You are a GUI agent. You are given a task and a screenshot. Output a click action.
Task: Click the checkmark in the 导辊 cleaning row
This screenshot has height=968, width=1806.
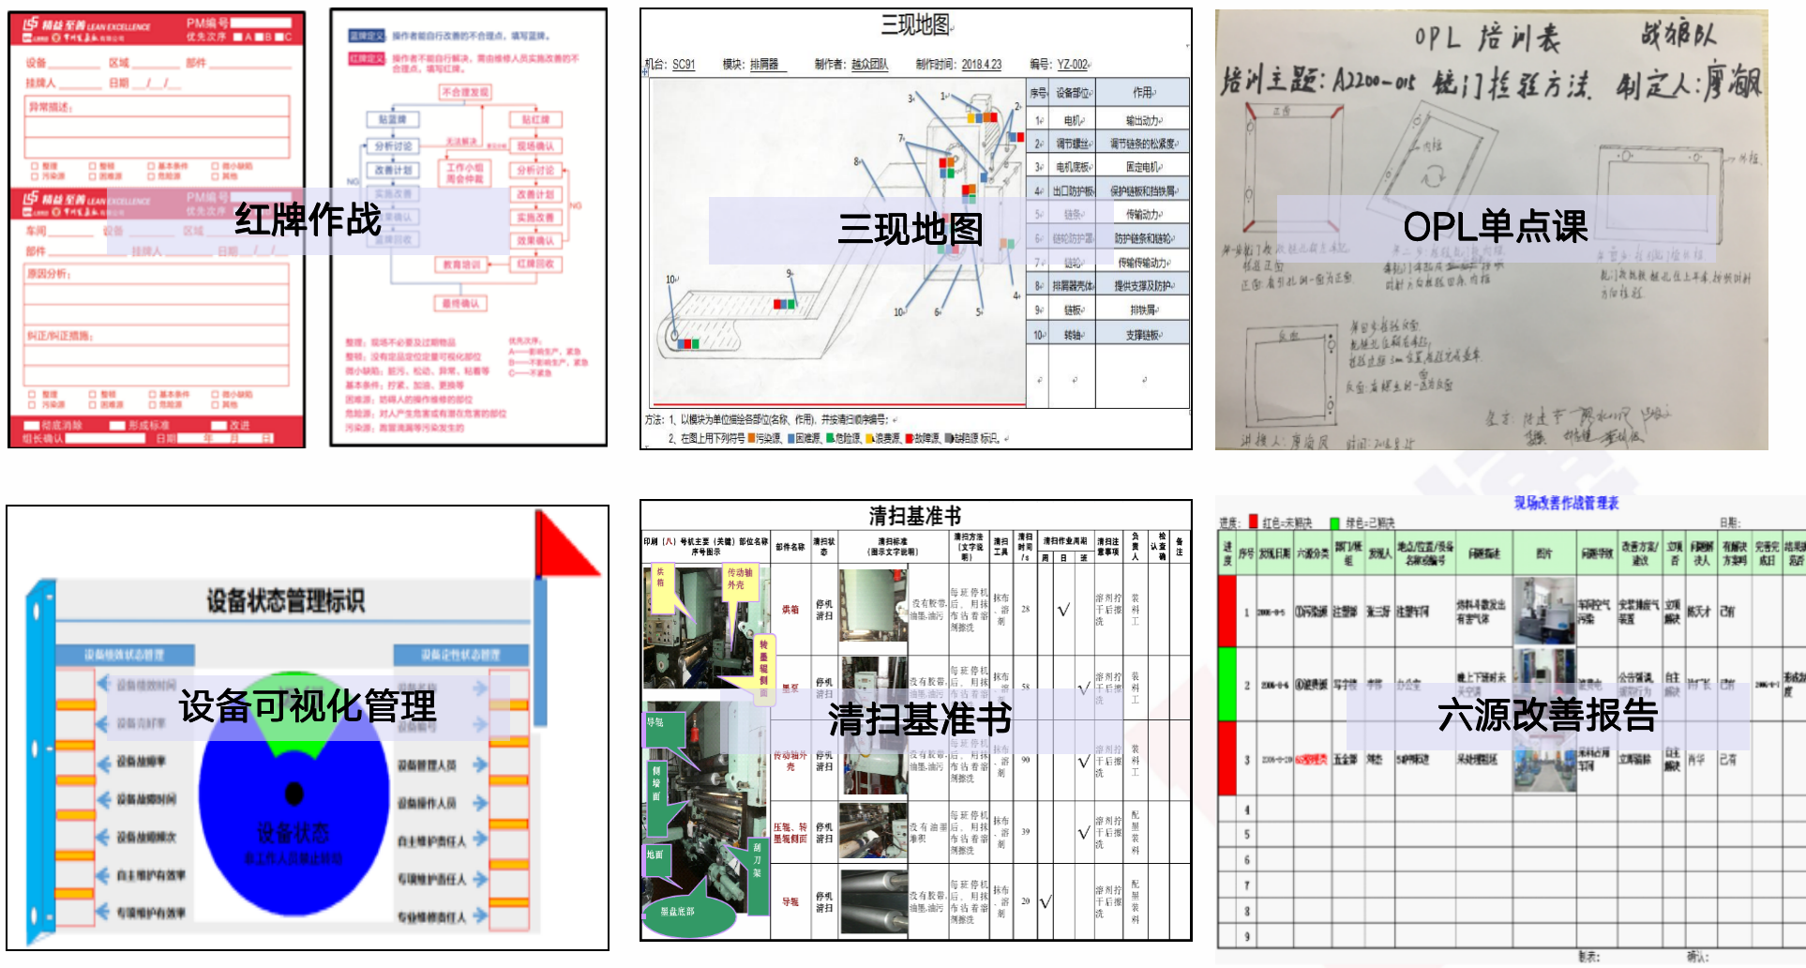pyautogui.click(x=1046, y=901)
